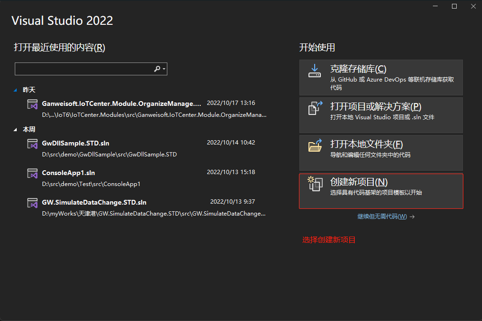Click the open project or solution icon
This screenshot has width=482, height=321.
(316, 108)
